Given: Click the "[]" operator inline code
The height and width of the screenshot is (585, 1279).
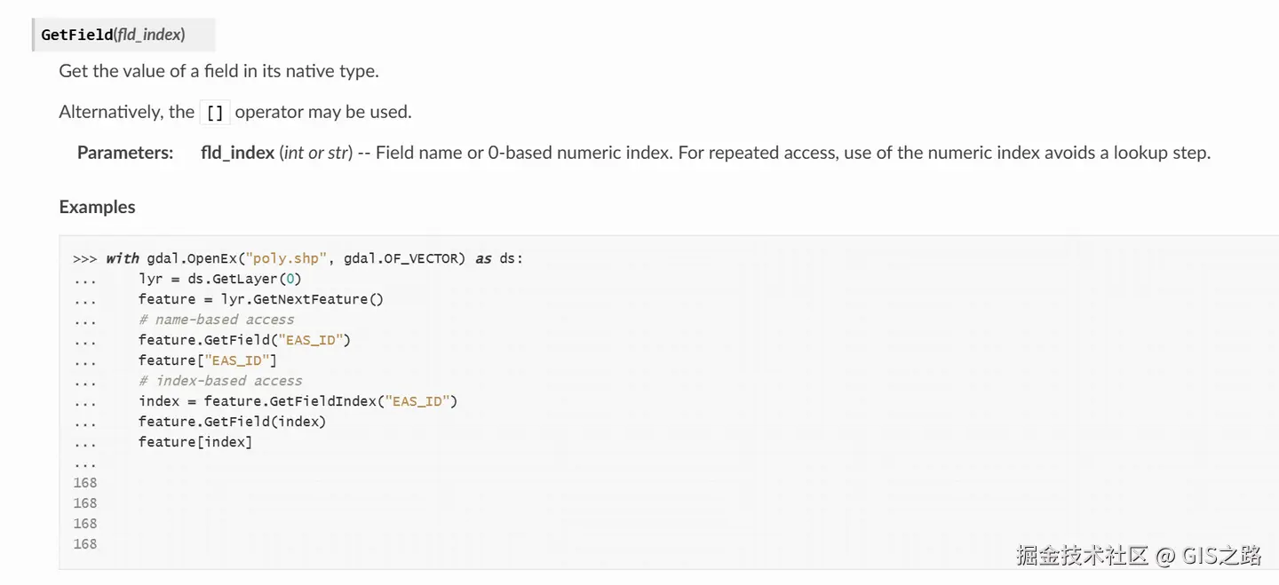Looking at the screenshot, I should point(214,113).
